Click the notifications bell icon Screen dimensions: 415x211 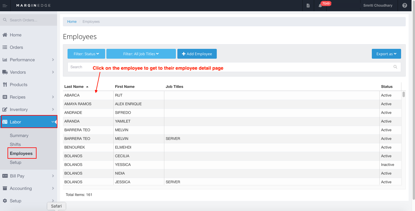320,5
